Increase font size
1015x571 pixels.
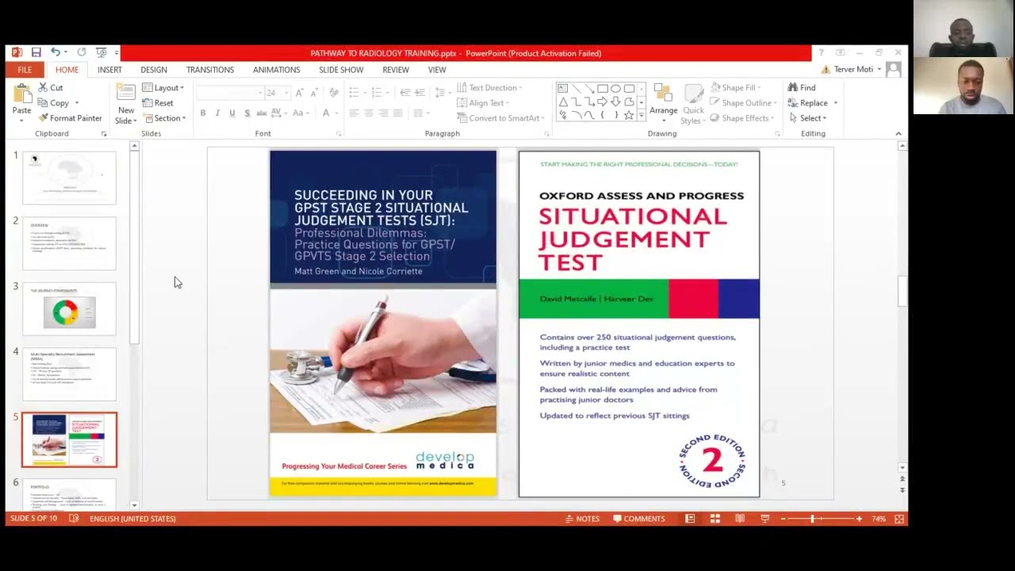(299, 93)
